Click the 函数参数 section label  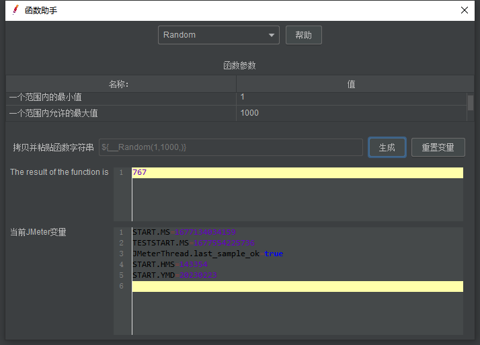[239, 65]
